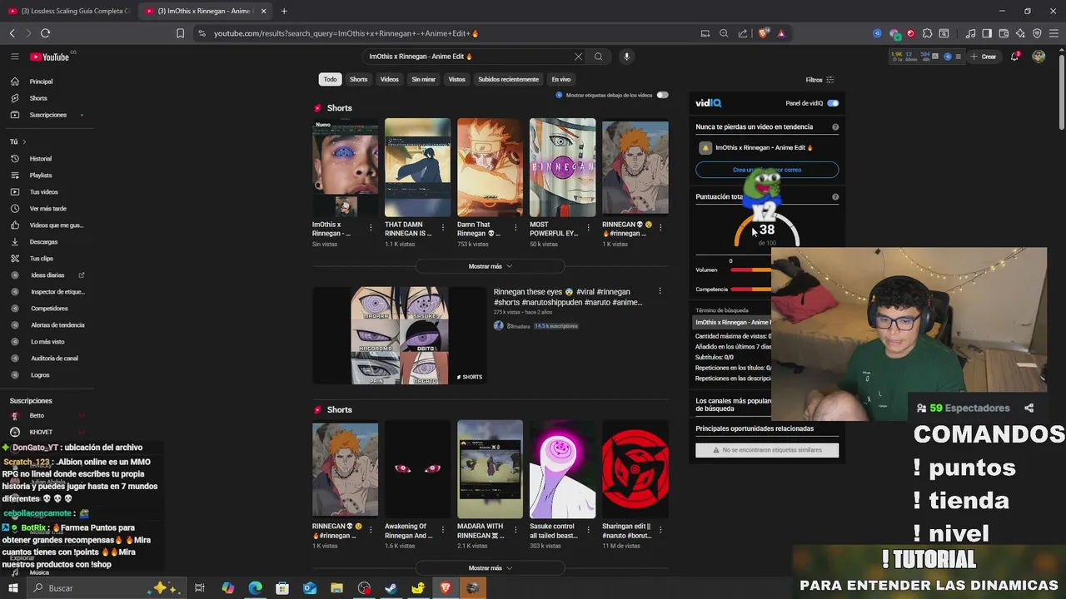This screenshot has width=1066, height=599.
Task: Open the browser main menu
Action: [x=1054, y=33]
